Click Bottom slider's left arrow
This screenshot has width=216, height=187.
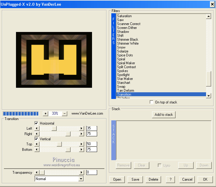[37, 149]
